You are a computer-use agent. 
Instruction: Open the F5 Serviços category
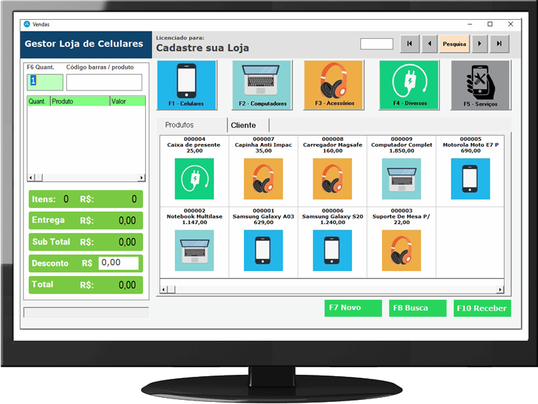tap(480, 85)
